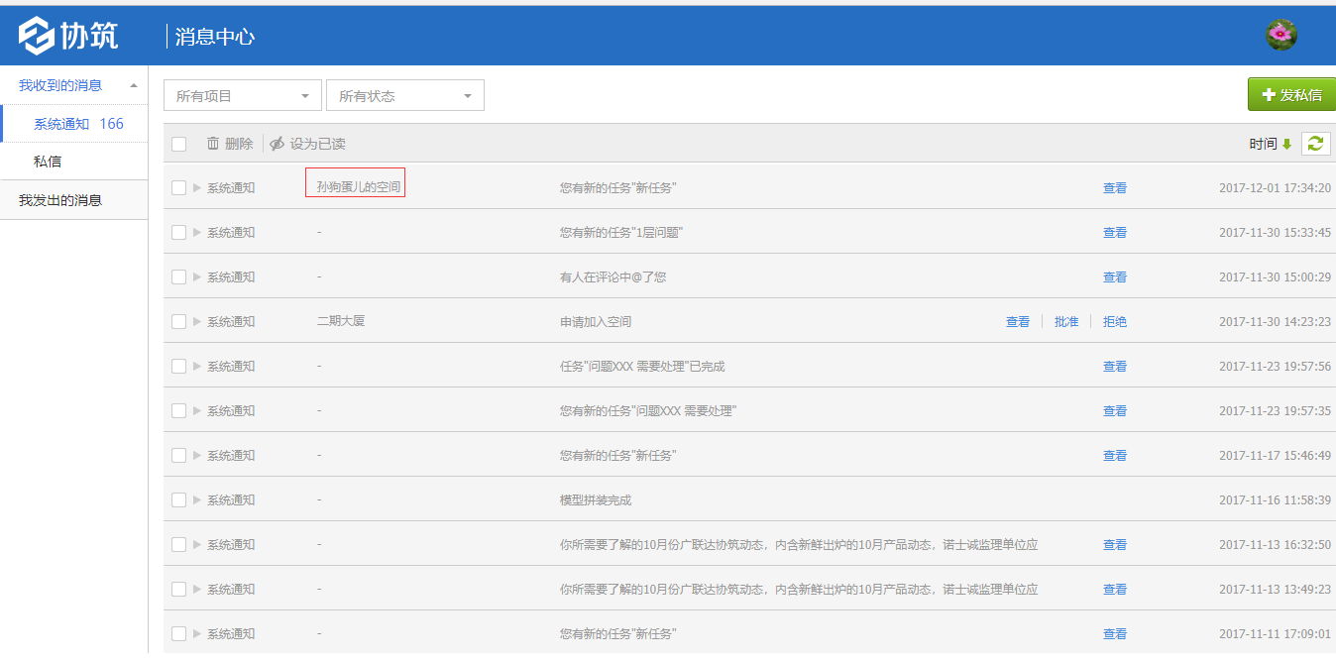Click 批准 to approve the 二期大厦 join request
The image size is (1336, 662).
tap(1066, 320)
